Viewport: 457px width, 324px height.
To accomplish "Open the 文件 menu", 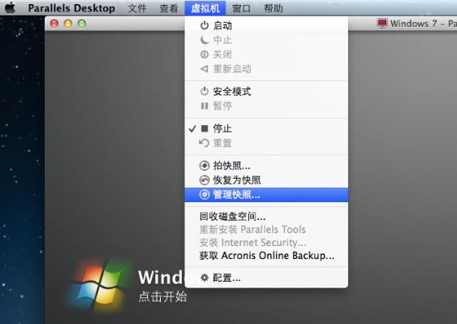I will [137, 8].
